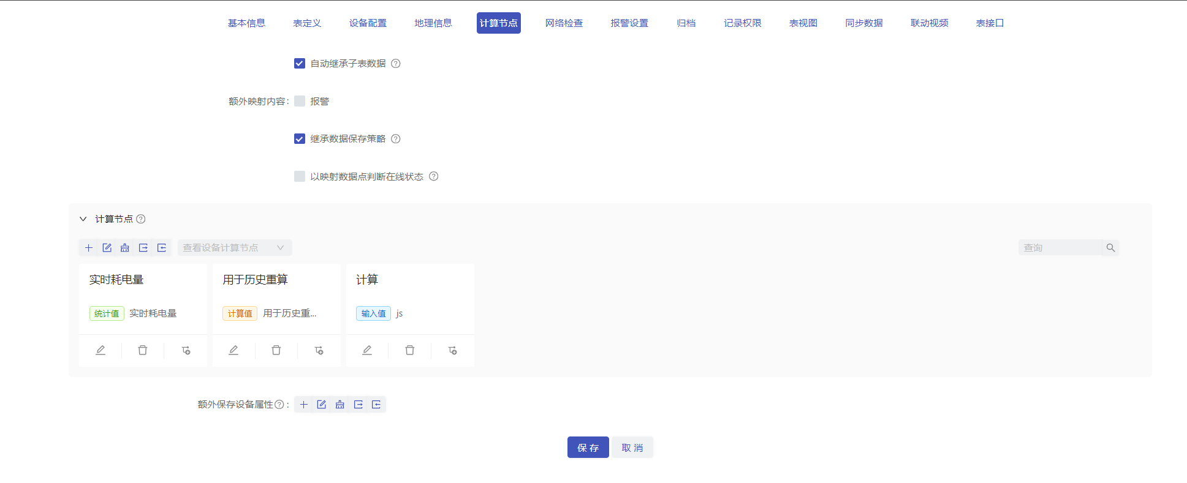Click the 保存 button

pyautogui.click(x=588, y=447)
